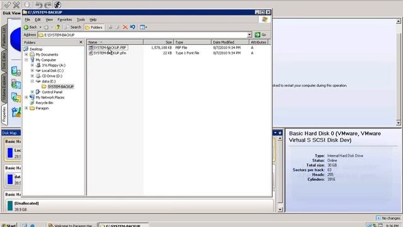The height and width of the screenshot is (227, 403).
Task: Click the Start button on the taskbar
Action: pyautogui.click(x=8, y=225)
